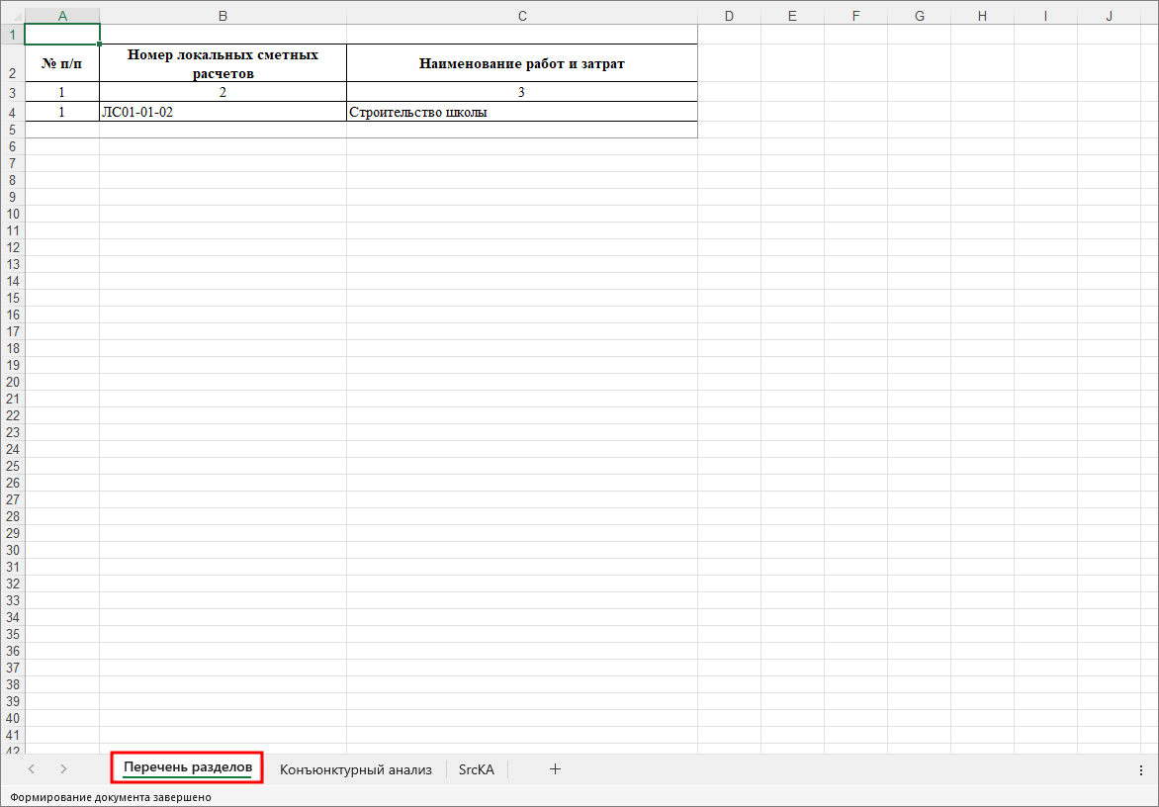Select column J header
This screenshot has width=1159, height=807.
point(1109,16)
